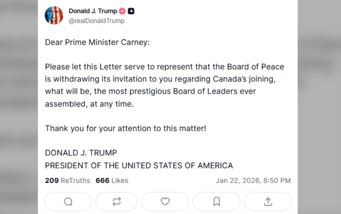The height and width of the screenshot is (214, 341).
Task: Open the American flag profile avatar
Action: pos(54,15)
